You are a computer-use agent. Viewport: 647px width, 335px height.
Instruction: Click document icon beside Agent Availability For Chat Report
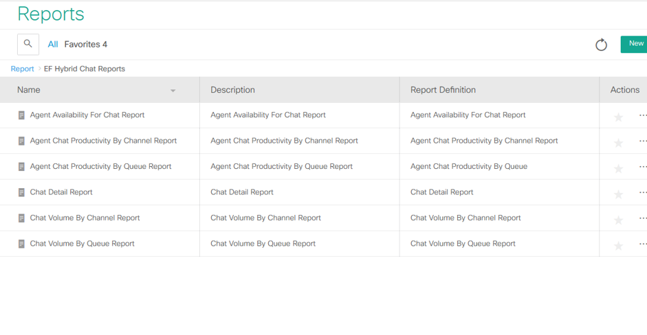[x=21, y=115]
